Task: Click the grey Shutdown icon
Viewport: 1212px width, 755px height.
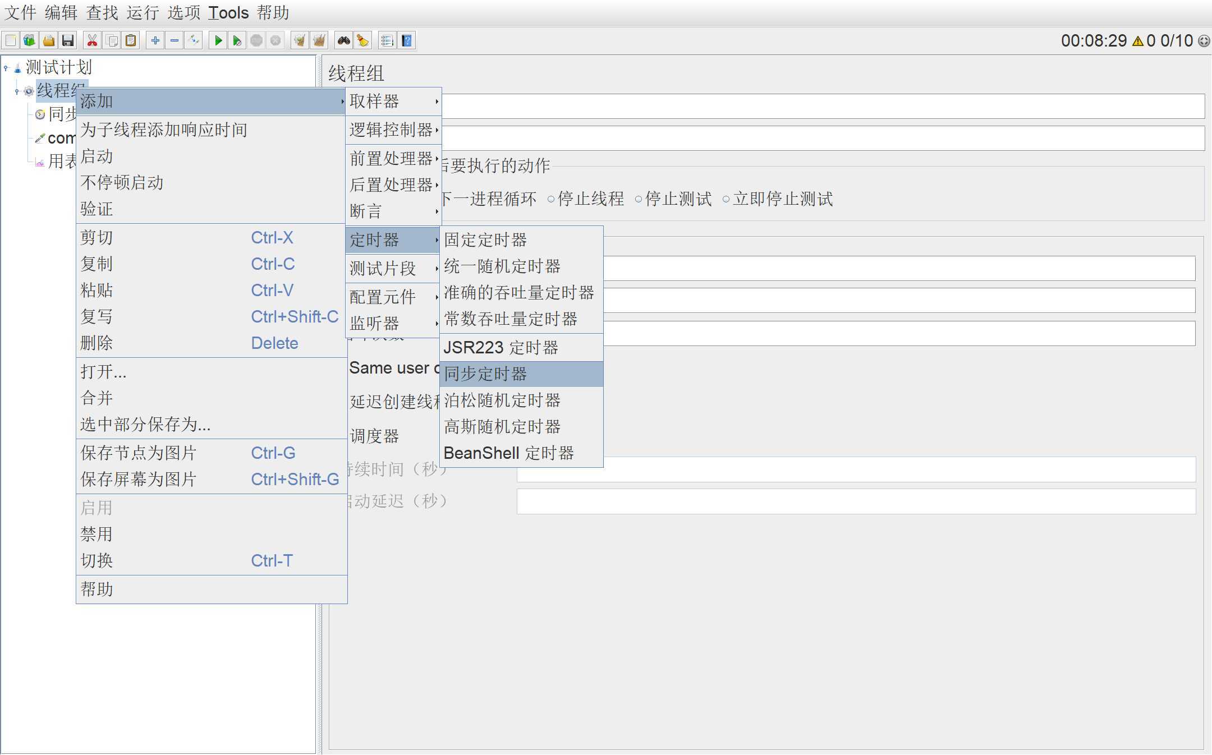Action: (x=276, y=40)
